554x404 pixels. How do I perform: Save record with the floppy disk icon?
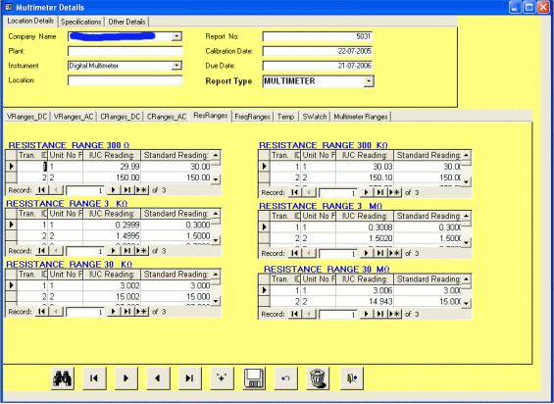coord(254,379)
